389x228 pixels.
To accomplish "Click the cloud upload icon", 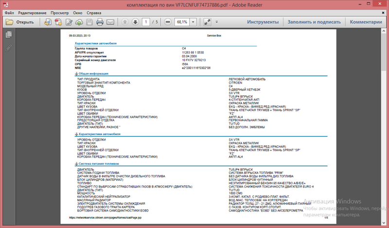I will 79,22.
